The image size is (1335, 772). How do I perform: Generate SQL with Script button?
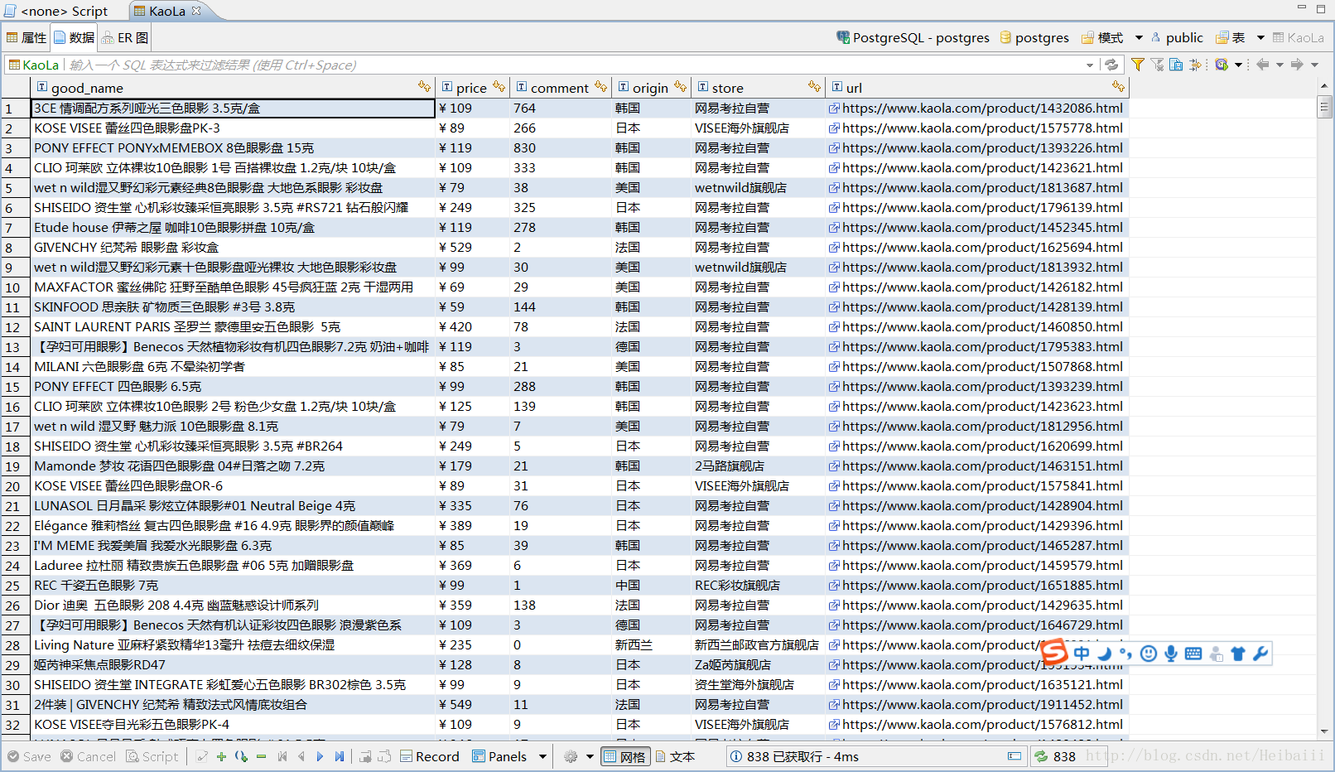tap(152, 756)
